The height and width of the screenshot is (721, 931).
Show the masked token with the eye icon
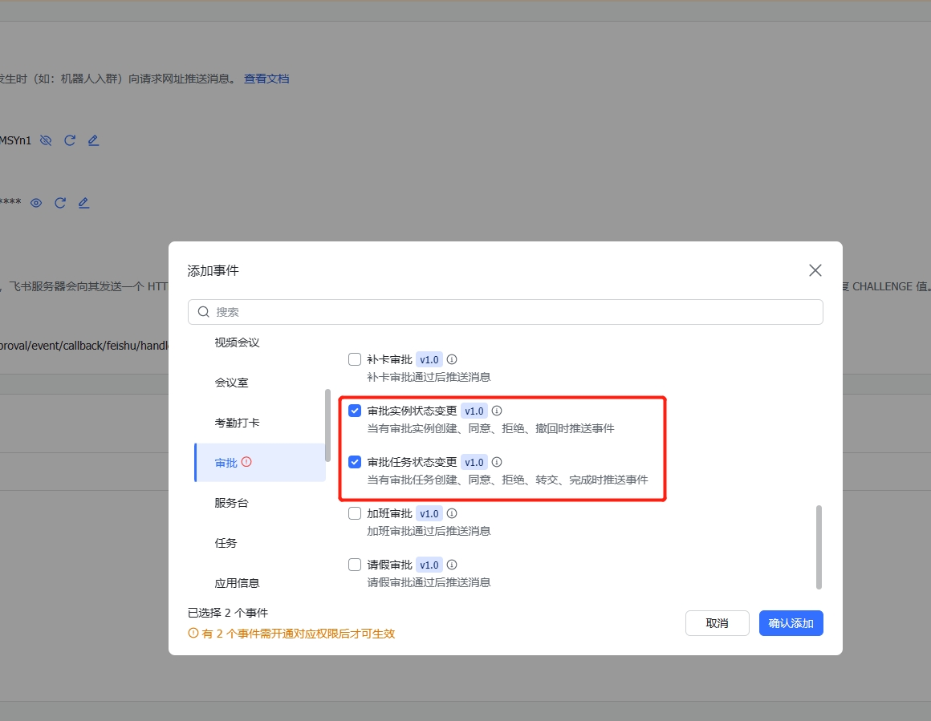click(x=36, y=203)
